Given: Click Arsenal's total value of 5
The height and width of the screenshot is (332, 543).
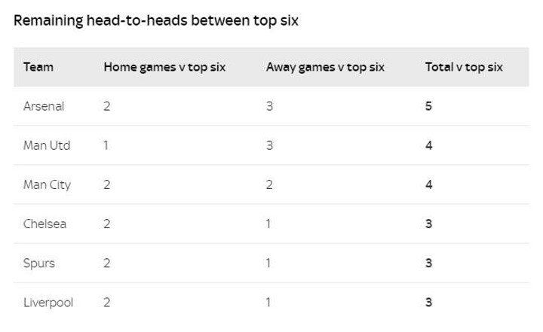Looking at the screenshot, I should click(428, 106).
